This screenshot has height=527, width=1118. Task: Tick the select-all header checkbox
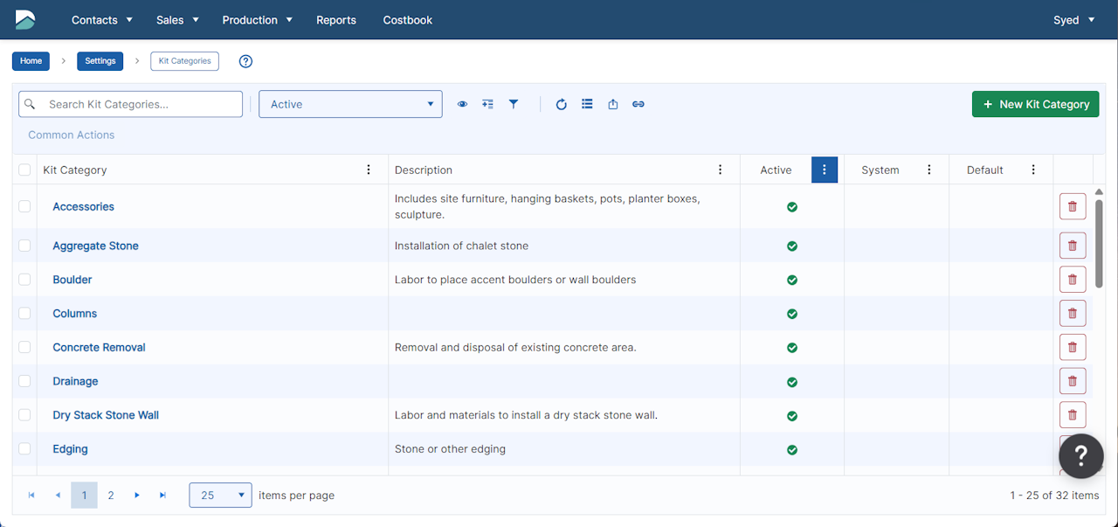[24, 170]
